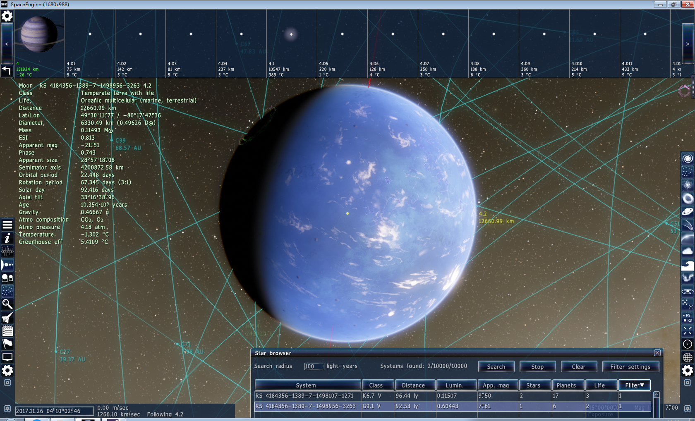Viewport: 695px width, 421px height.
Task: Toggle star clusters display icon
Action: [x=688, y=172]
